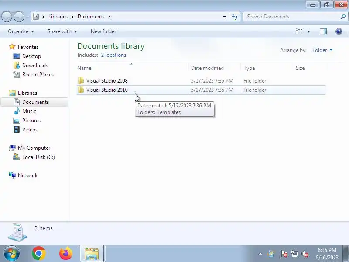Click Visual Studio 2008's date modified cell

(212, 81)
